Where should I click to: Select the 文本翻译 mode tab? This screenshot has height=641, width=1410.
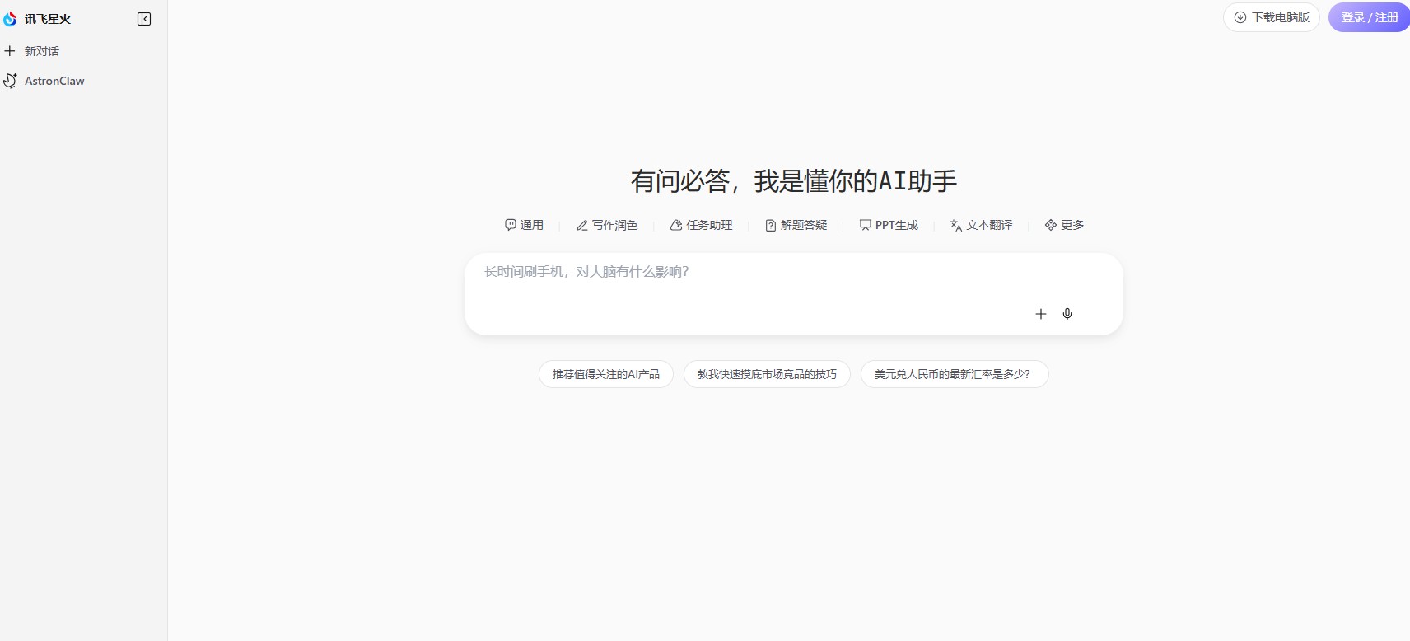point(981,225)
